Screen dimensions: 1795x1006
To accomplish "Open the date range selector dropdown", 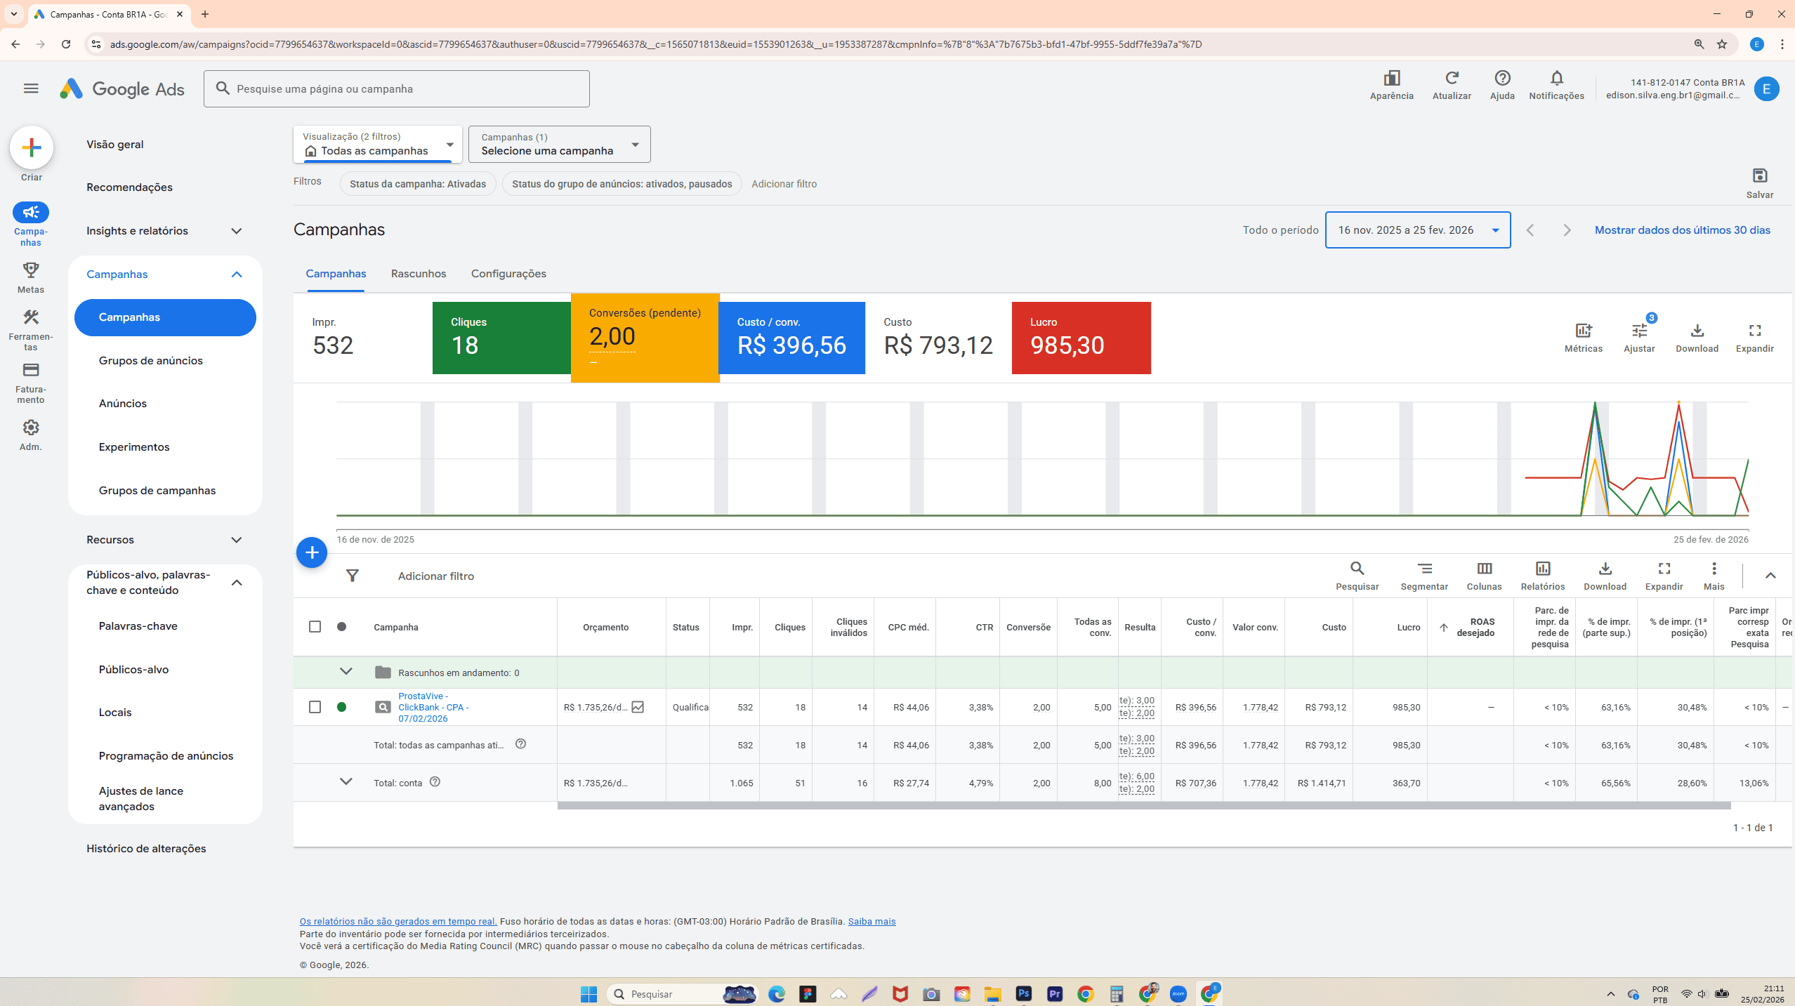I will (x=1417, y=230).
